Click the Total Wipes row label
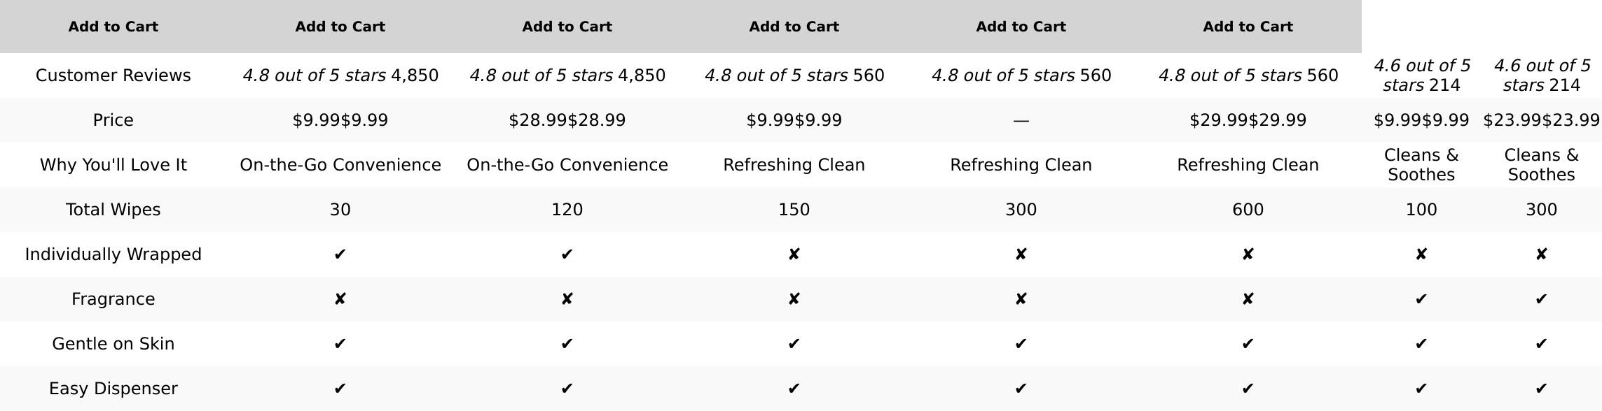Viewport: 1602px width, 411px height. point(113,210)
